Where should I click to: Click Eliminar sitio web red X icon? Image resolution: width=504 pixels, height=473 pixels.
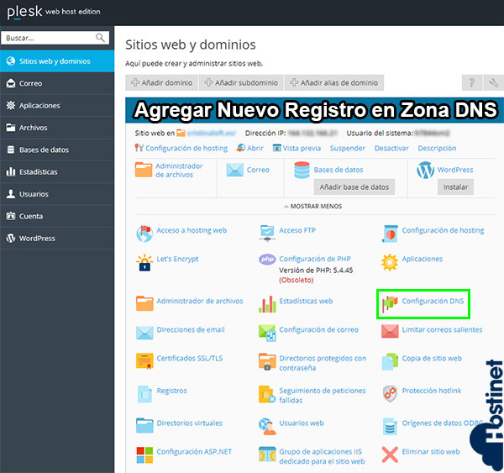click(390, 455)
